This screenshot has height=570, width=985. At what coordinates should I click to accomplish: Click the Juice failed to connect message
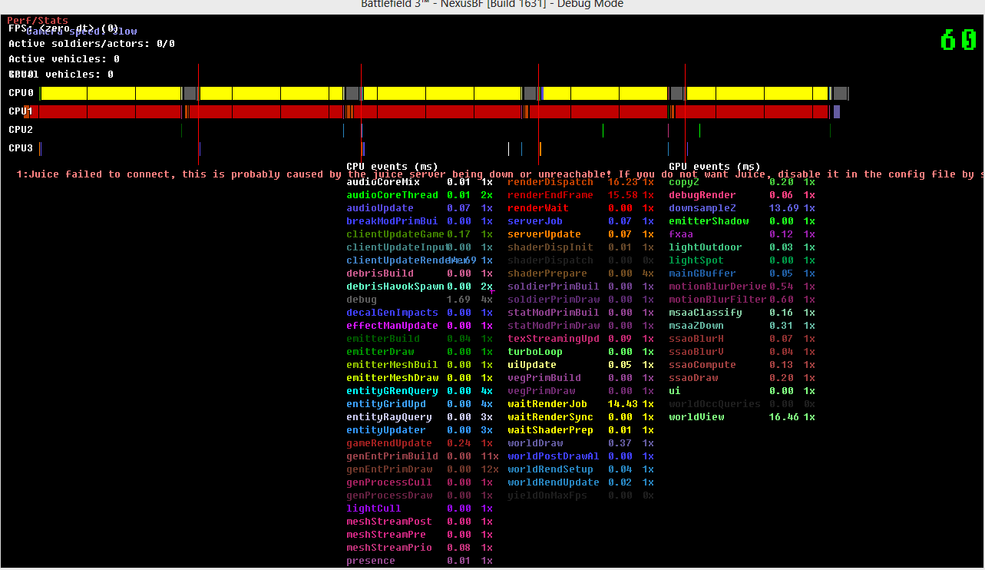pos(501,174)
